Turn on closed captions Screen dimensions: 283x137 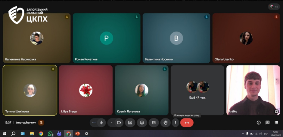click(x=154, y=123)
